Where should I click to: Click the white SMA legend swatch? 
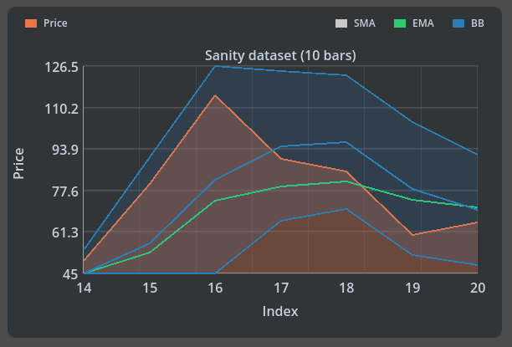[340, 23]
